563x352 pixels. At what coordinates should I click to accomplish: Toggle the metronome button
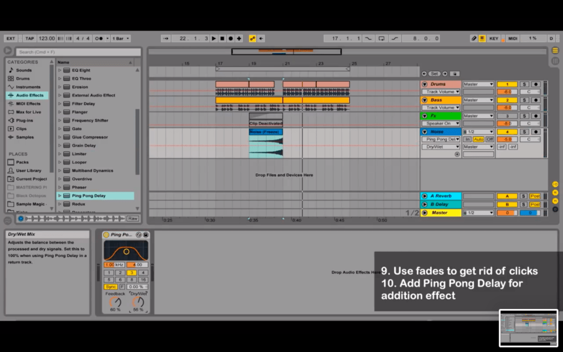click(99, 38)
